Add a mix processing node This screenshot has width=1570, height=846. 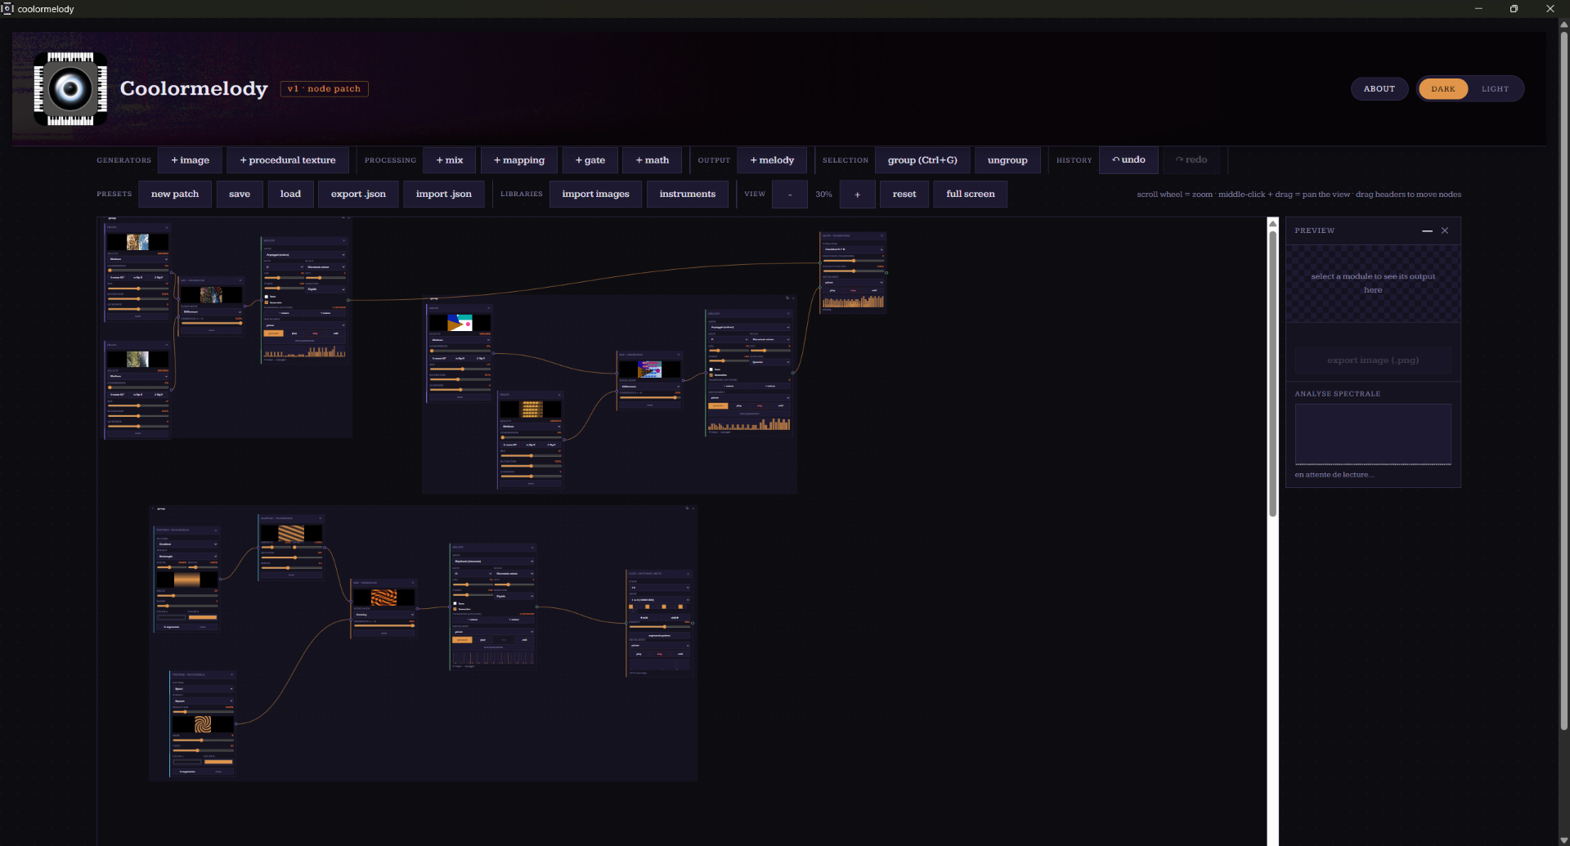(x=450, y=160)
